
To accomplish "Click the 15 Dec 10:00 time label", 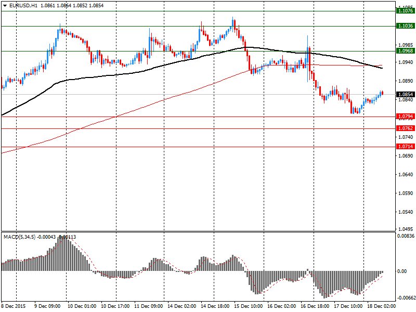I will 249,306.
